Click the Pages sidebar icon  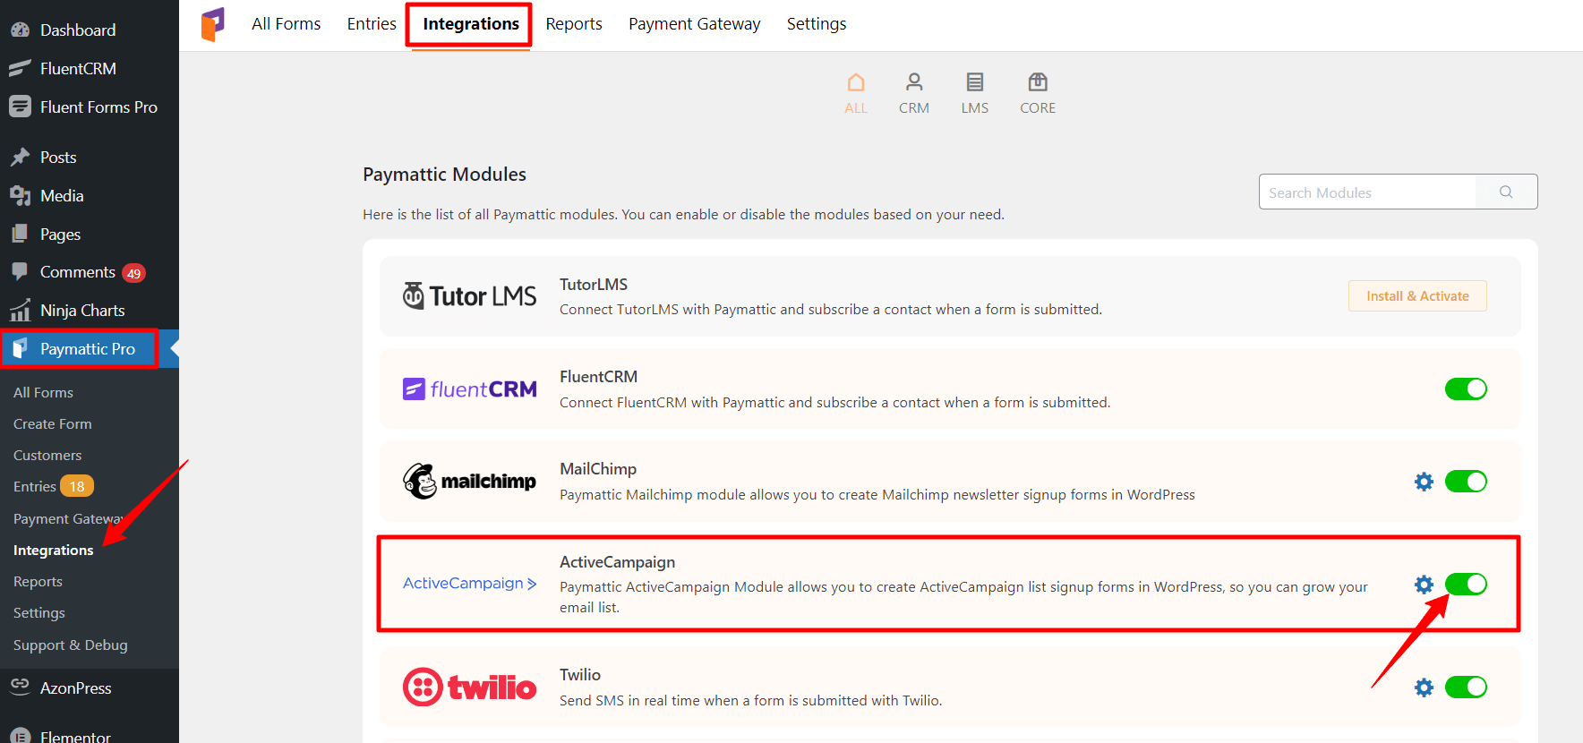(20, 234)
